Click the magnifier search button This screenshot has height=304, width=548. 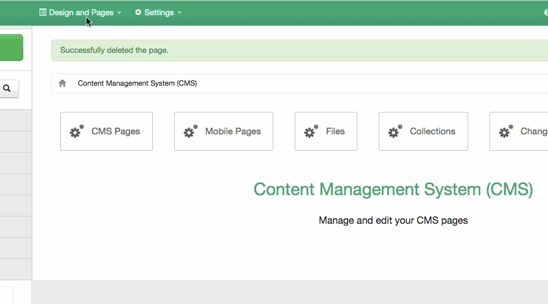7,89
